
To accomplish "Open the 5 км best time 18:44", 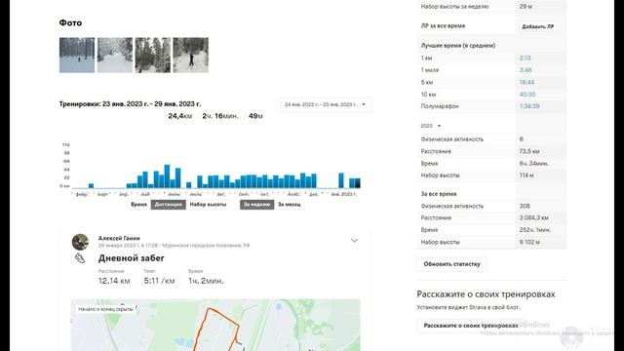I will [526, 82].
